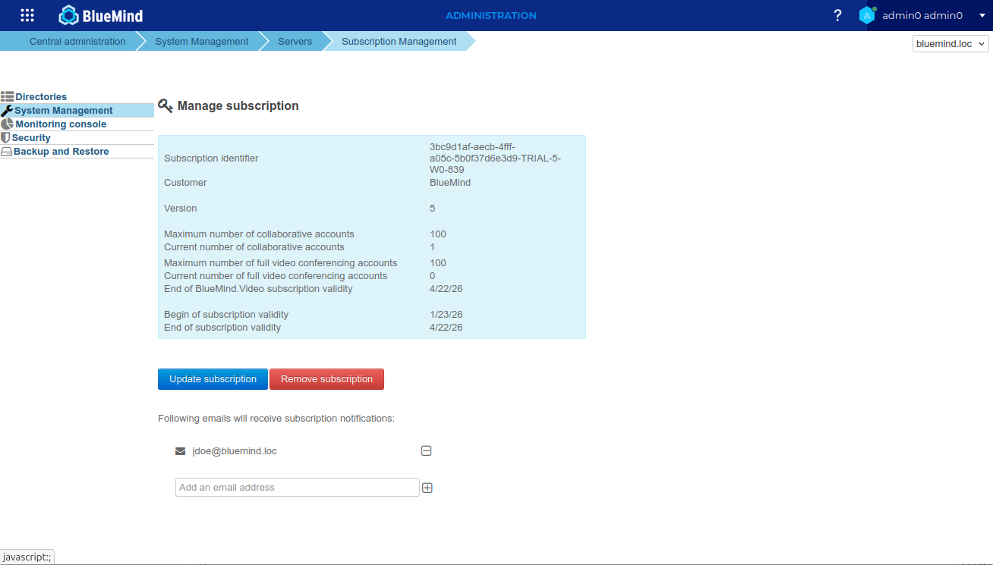Click the admin0 user avatar icon
993x565 pixels.
867,15
